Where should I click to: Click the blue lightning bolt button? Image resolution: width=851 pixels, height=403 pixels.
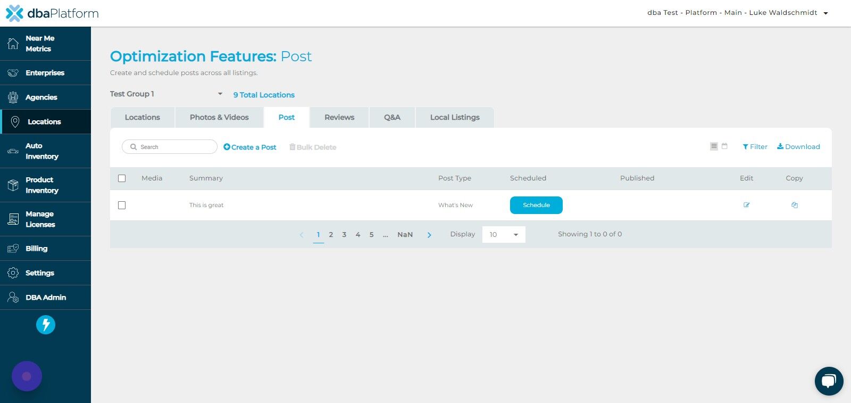46,325
